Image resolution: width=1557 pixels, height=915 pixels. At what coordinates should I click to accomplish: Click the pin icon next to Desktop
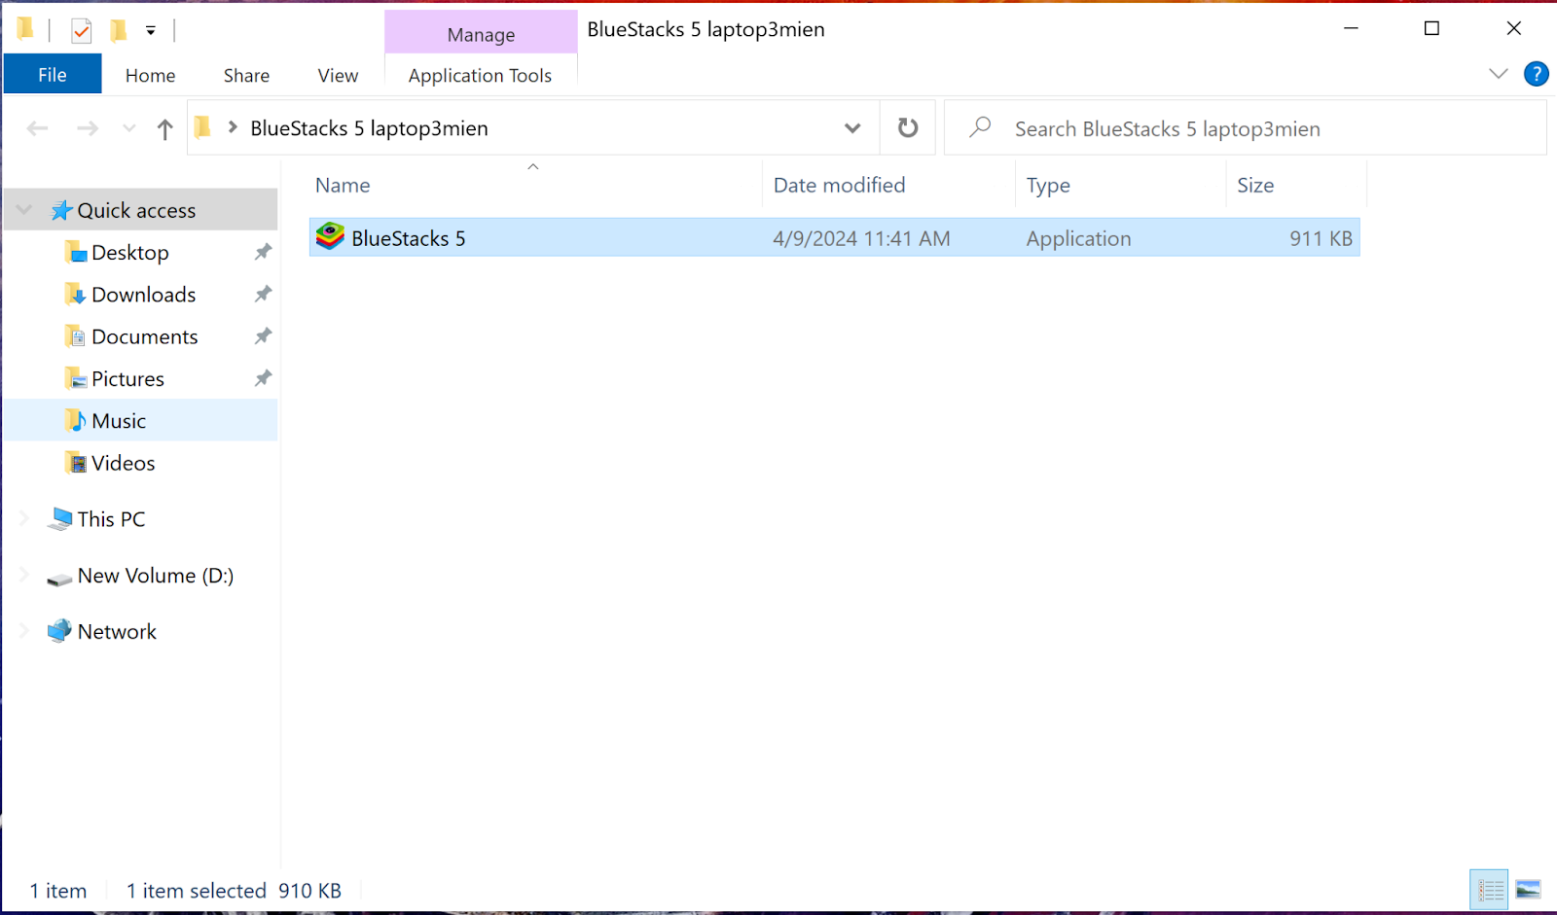263,252
